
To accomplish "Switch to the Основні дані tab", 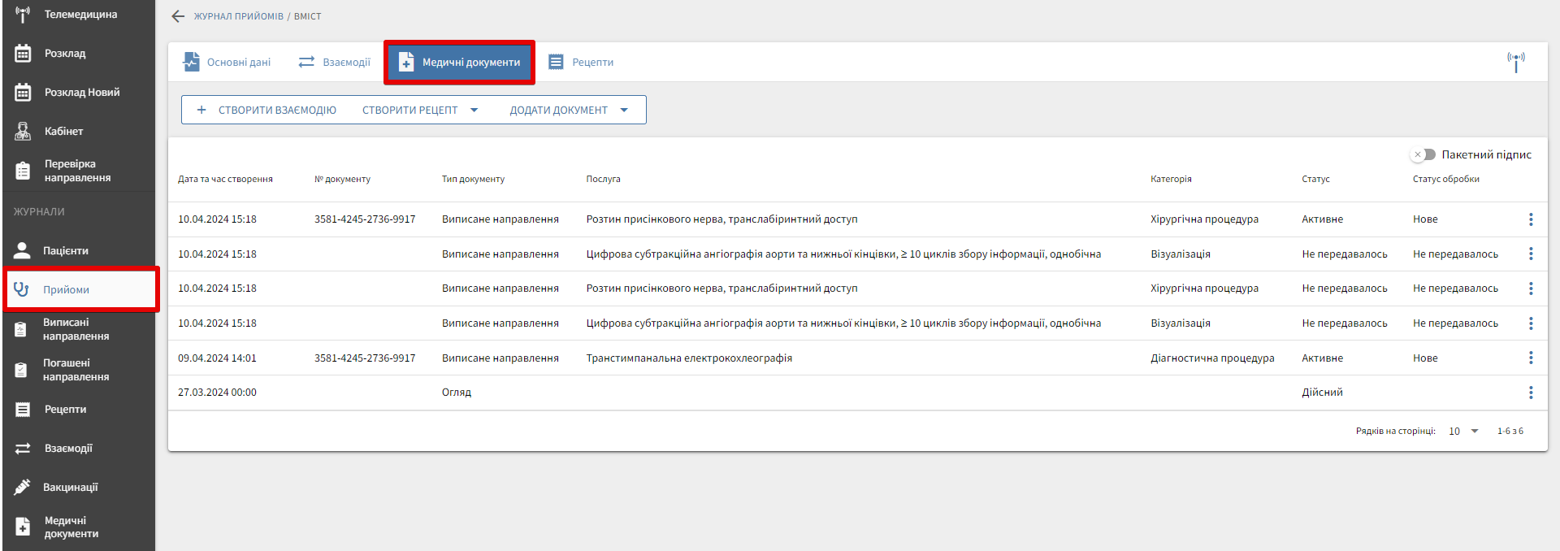I will (x=227, y=62).
